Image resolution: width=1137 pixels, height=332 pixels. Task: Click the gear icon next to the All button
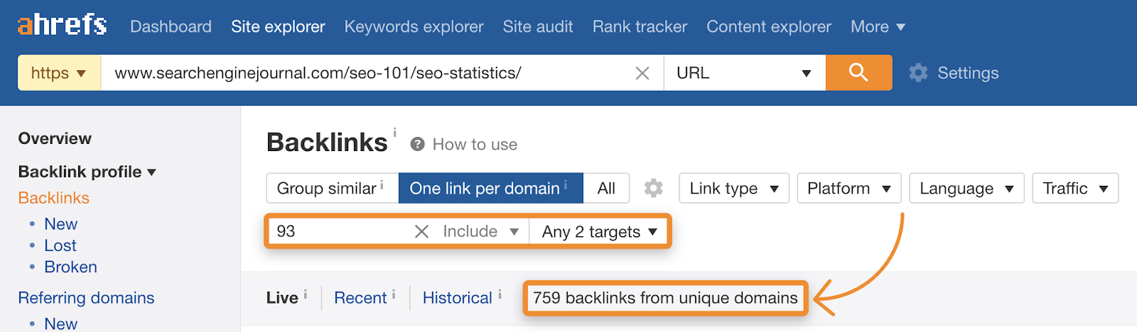654,188
